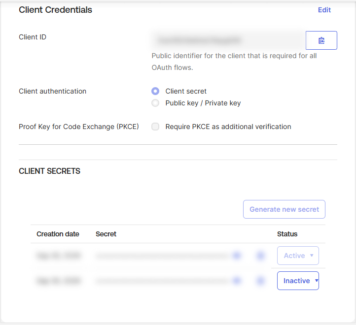The height and width of the screenshot is (325, 356).
Task: Enable Require PKCE as additional verification
Action: [x=155, y=127]
